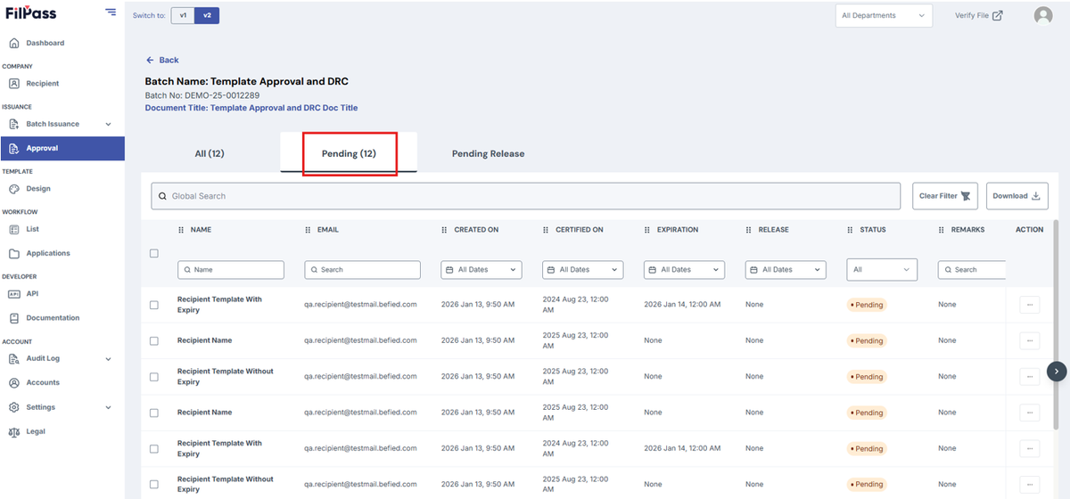The image size is (1070, 499).
Task: Switch to version v2
Action: pyautogui.click(x=207, y=15)
